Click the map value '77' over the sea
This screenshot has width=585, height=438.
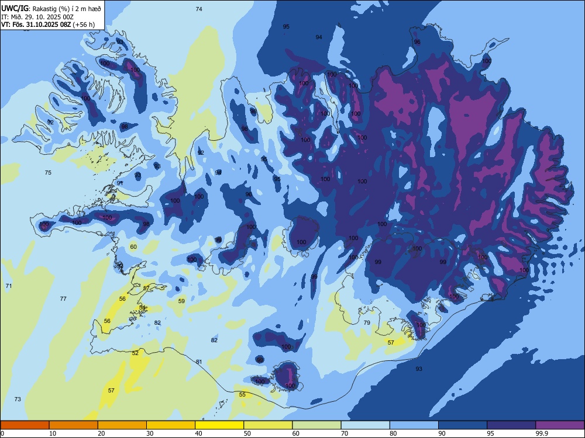pos(63,298)
